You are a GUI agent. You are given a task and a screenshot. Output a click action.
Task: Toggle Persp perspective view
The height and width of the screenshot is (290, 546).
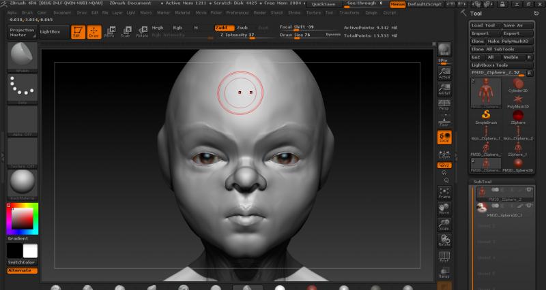pyautogui.click(x=444, y=104)
